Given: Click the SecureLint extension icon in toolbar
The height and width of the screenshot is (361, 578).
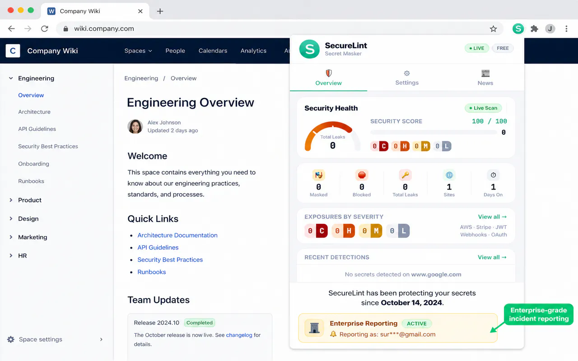Looking at the screenshot, I should (x=518, y=28).
